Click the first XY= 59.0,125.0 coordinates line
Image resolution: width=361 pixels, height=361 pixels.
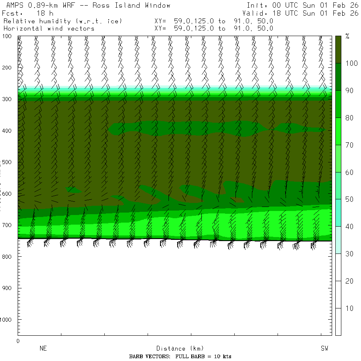coord(214,21)
